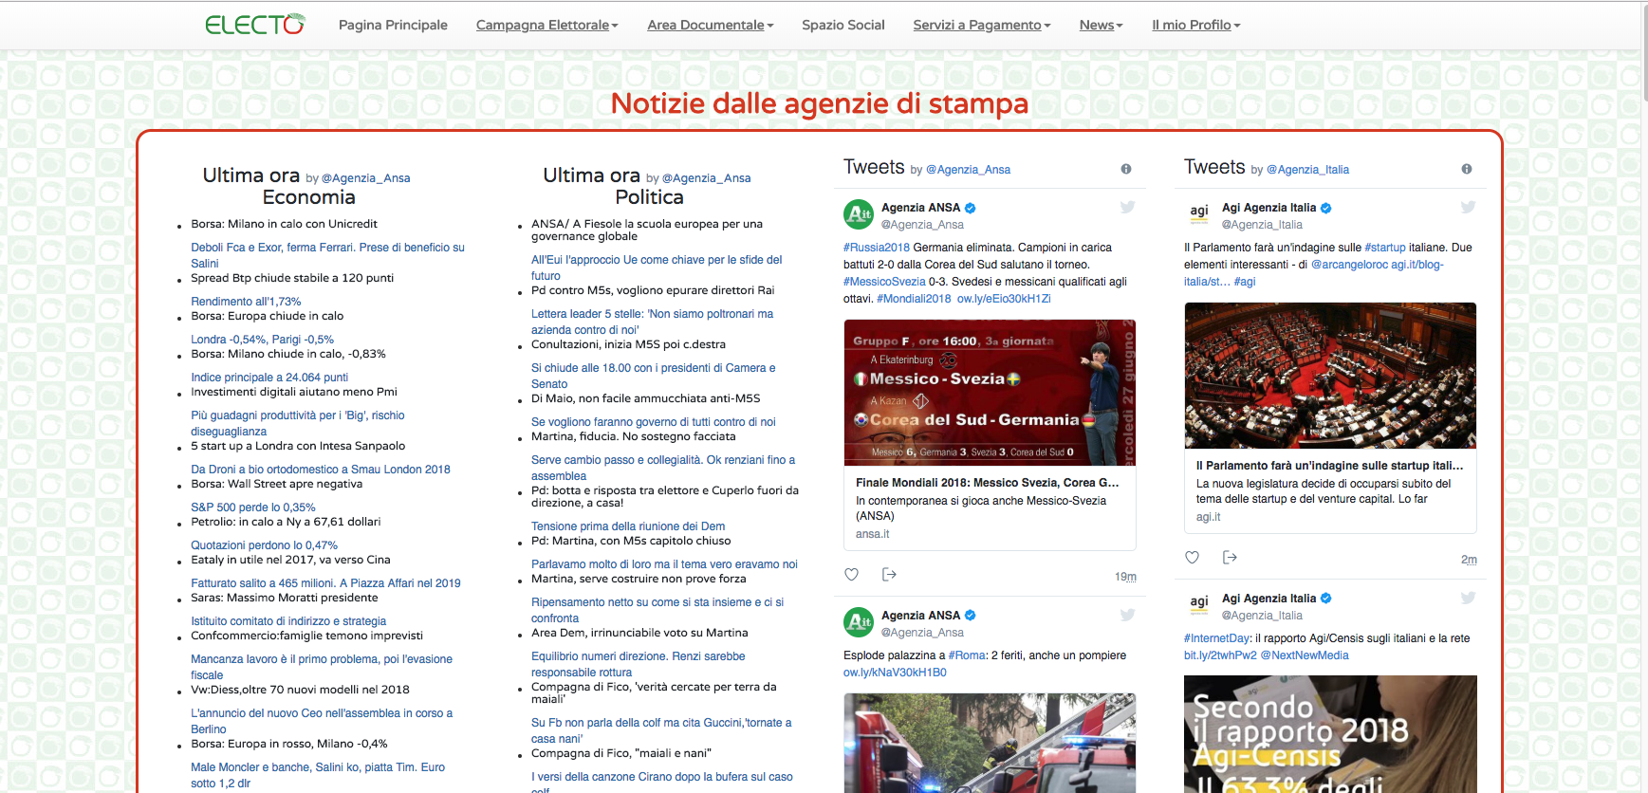Share the Agi Parlamento startup tweet
1648x793 pixels.
[1230, 557]
